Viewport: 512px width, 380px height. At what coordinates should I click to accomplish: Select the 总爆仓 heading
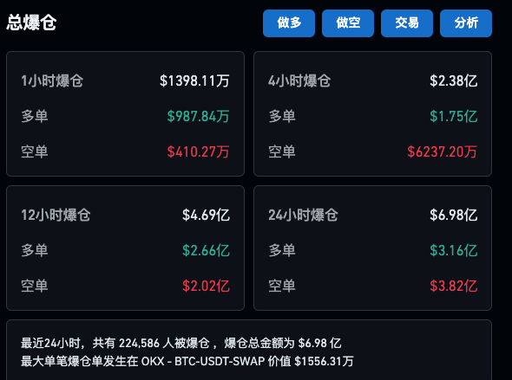[x=31, y=23]
